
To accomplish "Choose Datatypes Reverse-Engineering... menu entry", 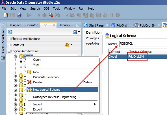I will [62, 97].
